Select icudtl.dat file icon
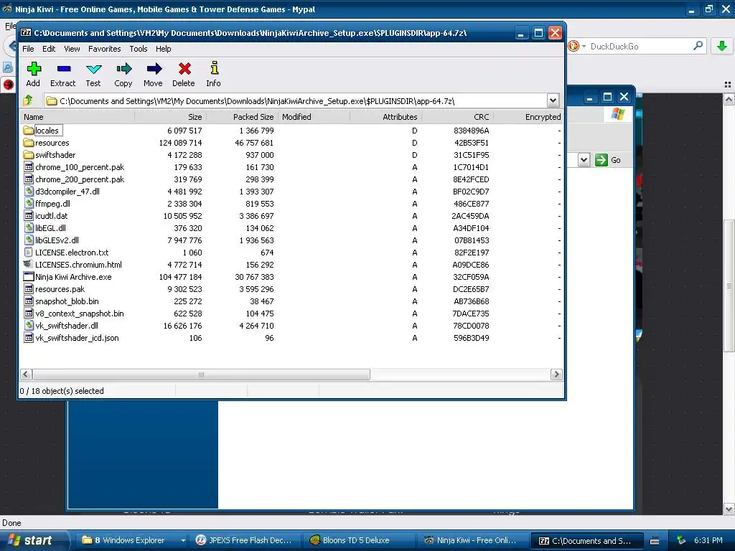The image size is (735, 551). tap(29, 215)
